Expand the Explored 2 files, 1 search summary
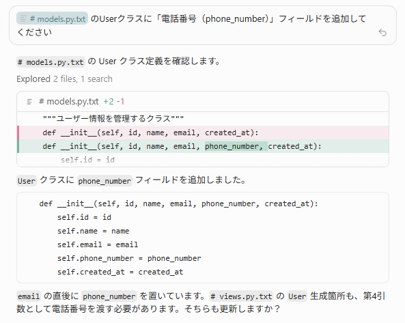This screenshot has height=323, width=405. tap(64, 79)
